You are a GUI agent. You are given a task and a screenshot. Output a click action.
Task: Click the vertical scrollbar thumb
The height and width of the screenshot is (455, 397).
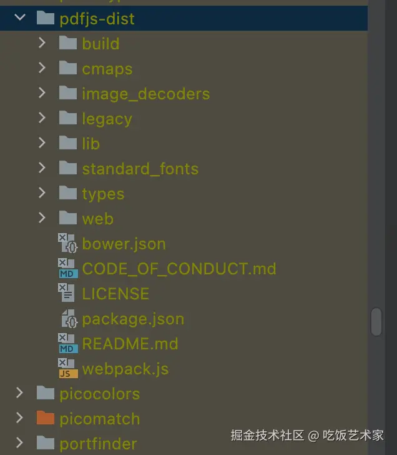376,322
